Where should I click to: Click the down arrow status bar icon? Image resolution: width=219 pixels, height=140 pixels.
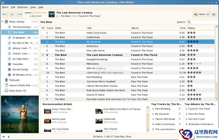[9, 137]
